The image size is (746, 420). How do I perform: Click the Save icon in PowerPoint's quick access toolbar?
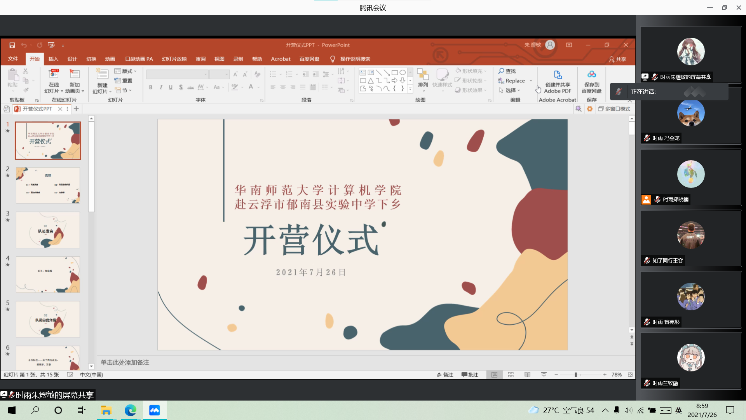coord(12,45)
